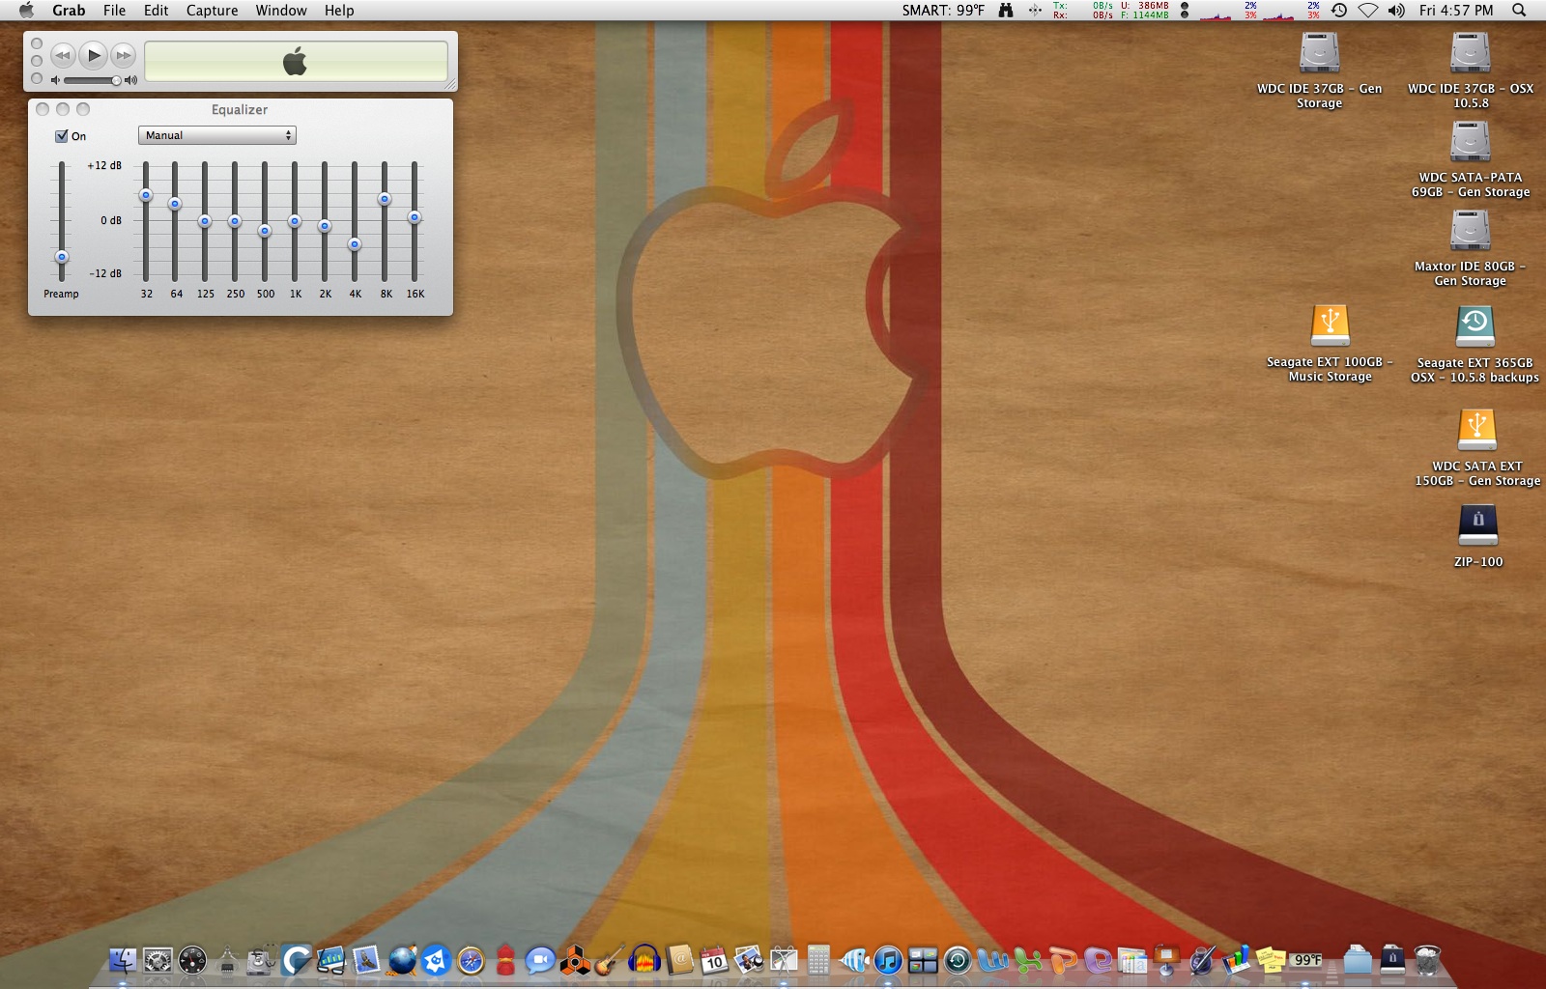1546x989 pixels.
Task: Launch iPhoto from the Dock
Action: [749, 960]
